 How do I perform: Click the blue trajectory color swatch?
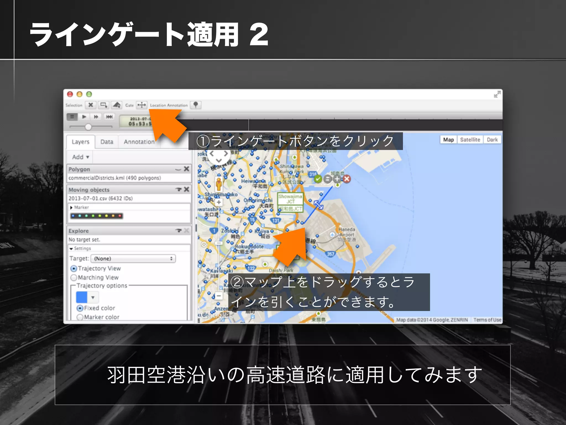pos(82,297)
